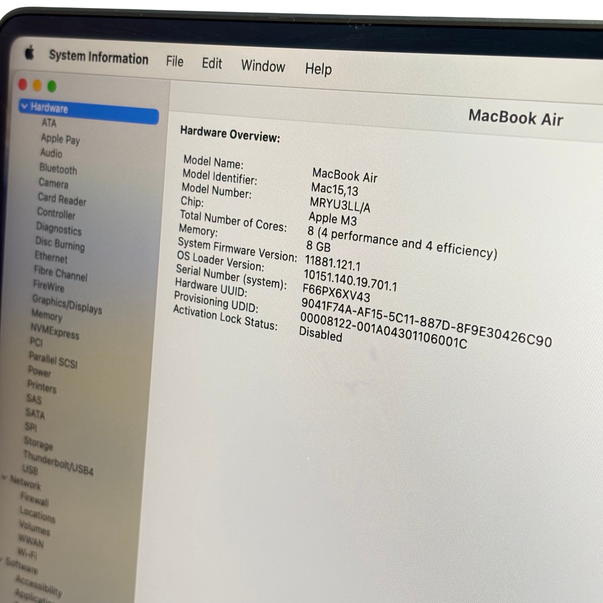Image resolution: width=603 pixels, height=603 pixels.
Task: Collapse the Software section chevron
Action: tap(1, 561)
